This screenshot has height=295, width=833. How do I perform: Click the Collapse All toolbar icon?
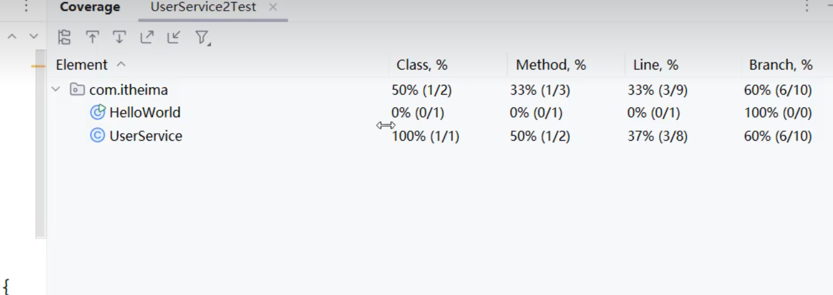pos(174,38)
